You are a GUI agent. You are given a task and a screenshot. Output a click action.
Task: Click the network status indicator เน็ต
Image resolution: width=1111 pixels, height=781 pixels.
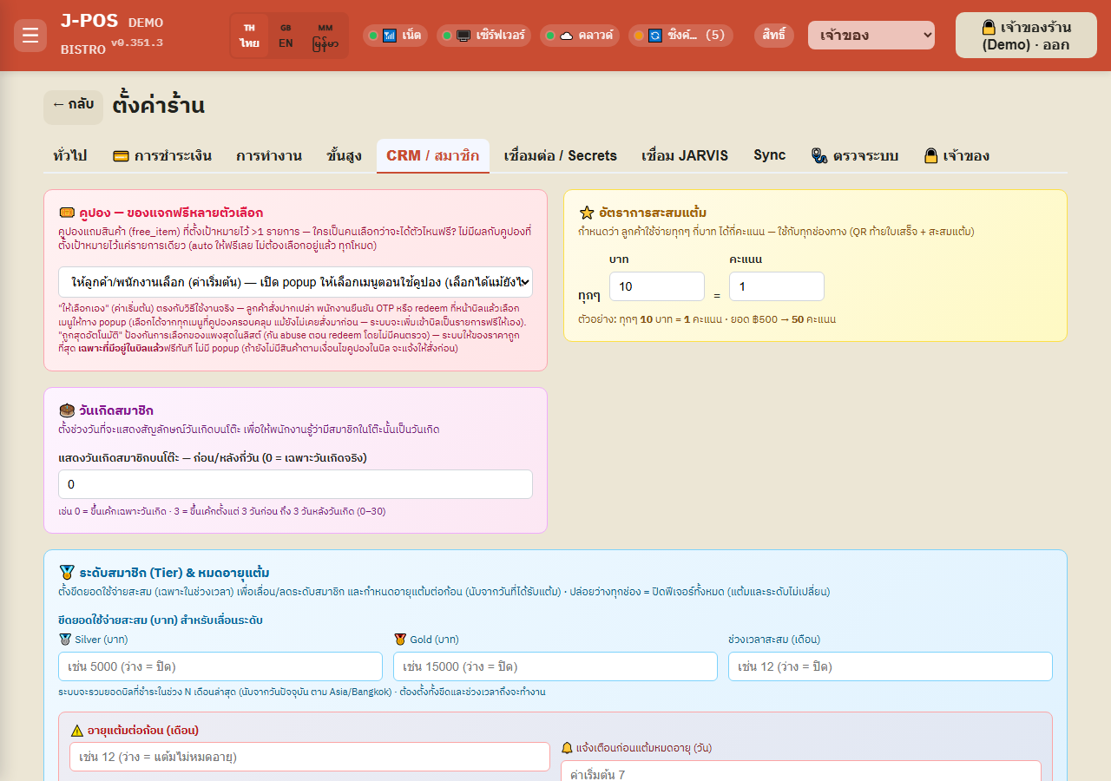pos(395,36)
